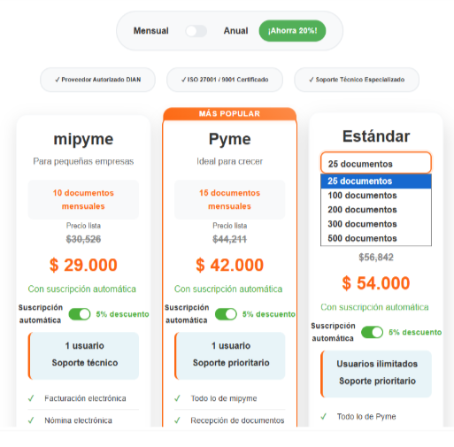Turn off Pyme suscripción automática switch

226,314
